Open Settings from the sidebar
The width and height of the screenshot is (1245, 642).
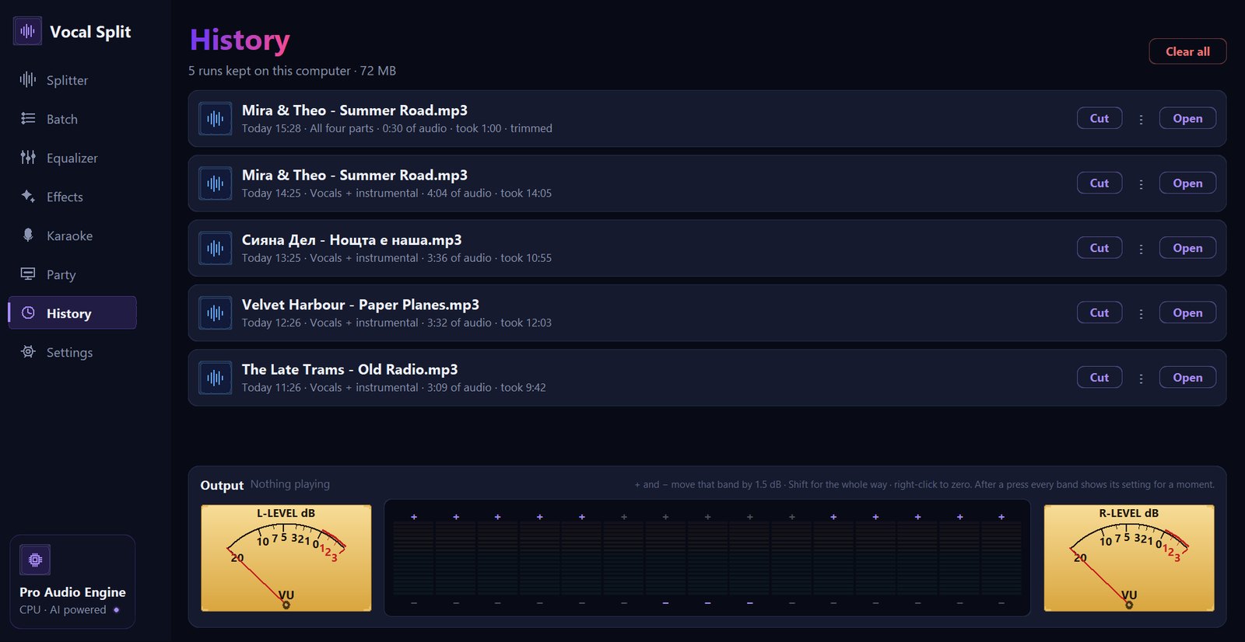[72, 352]
